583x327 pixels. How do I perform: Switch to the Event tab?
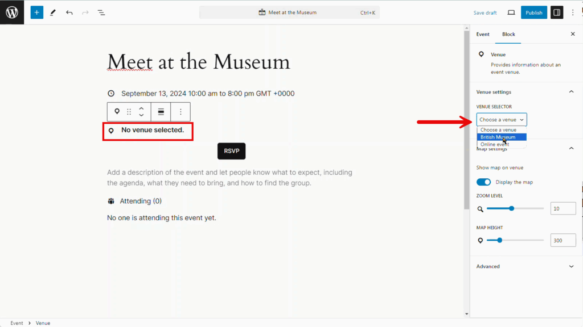(483, 34)
